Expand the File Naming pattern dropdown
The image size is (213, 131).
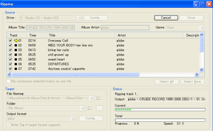coord(92,98)
